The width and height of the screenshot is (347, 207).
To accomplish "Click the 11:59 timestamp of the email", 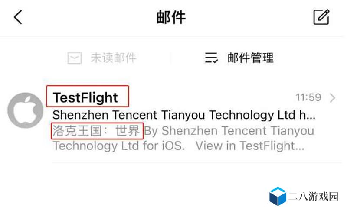I will click(308, 97).
